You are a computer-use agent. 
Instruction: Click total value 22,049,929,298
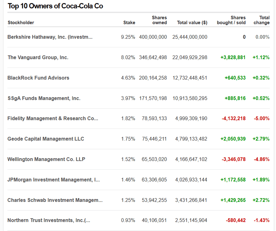(190, 58)
